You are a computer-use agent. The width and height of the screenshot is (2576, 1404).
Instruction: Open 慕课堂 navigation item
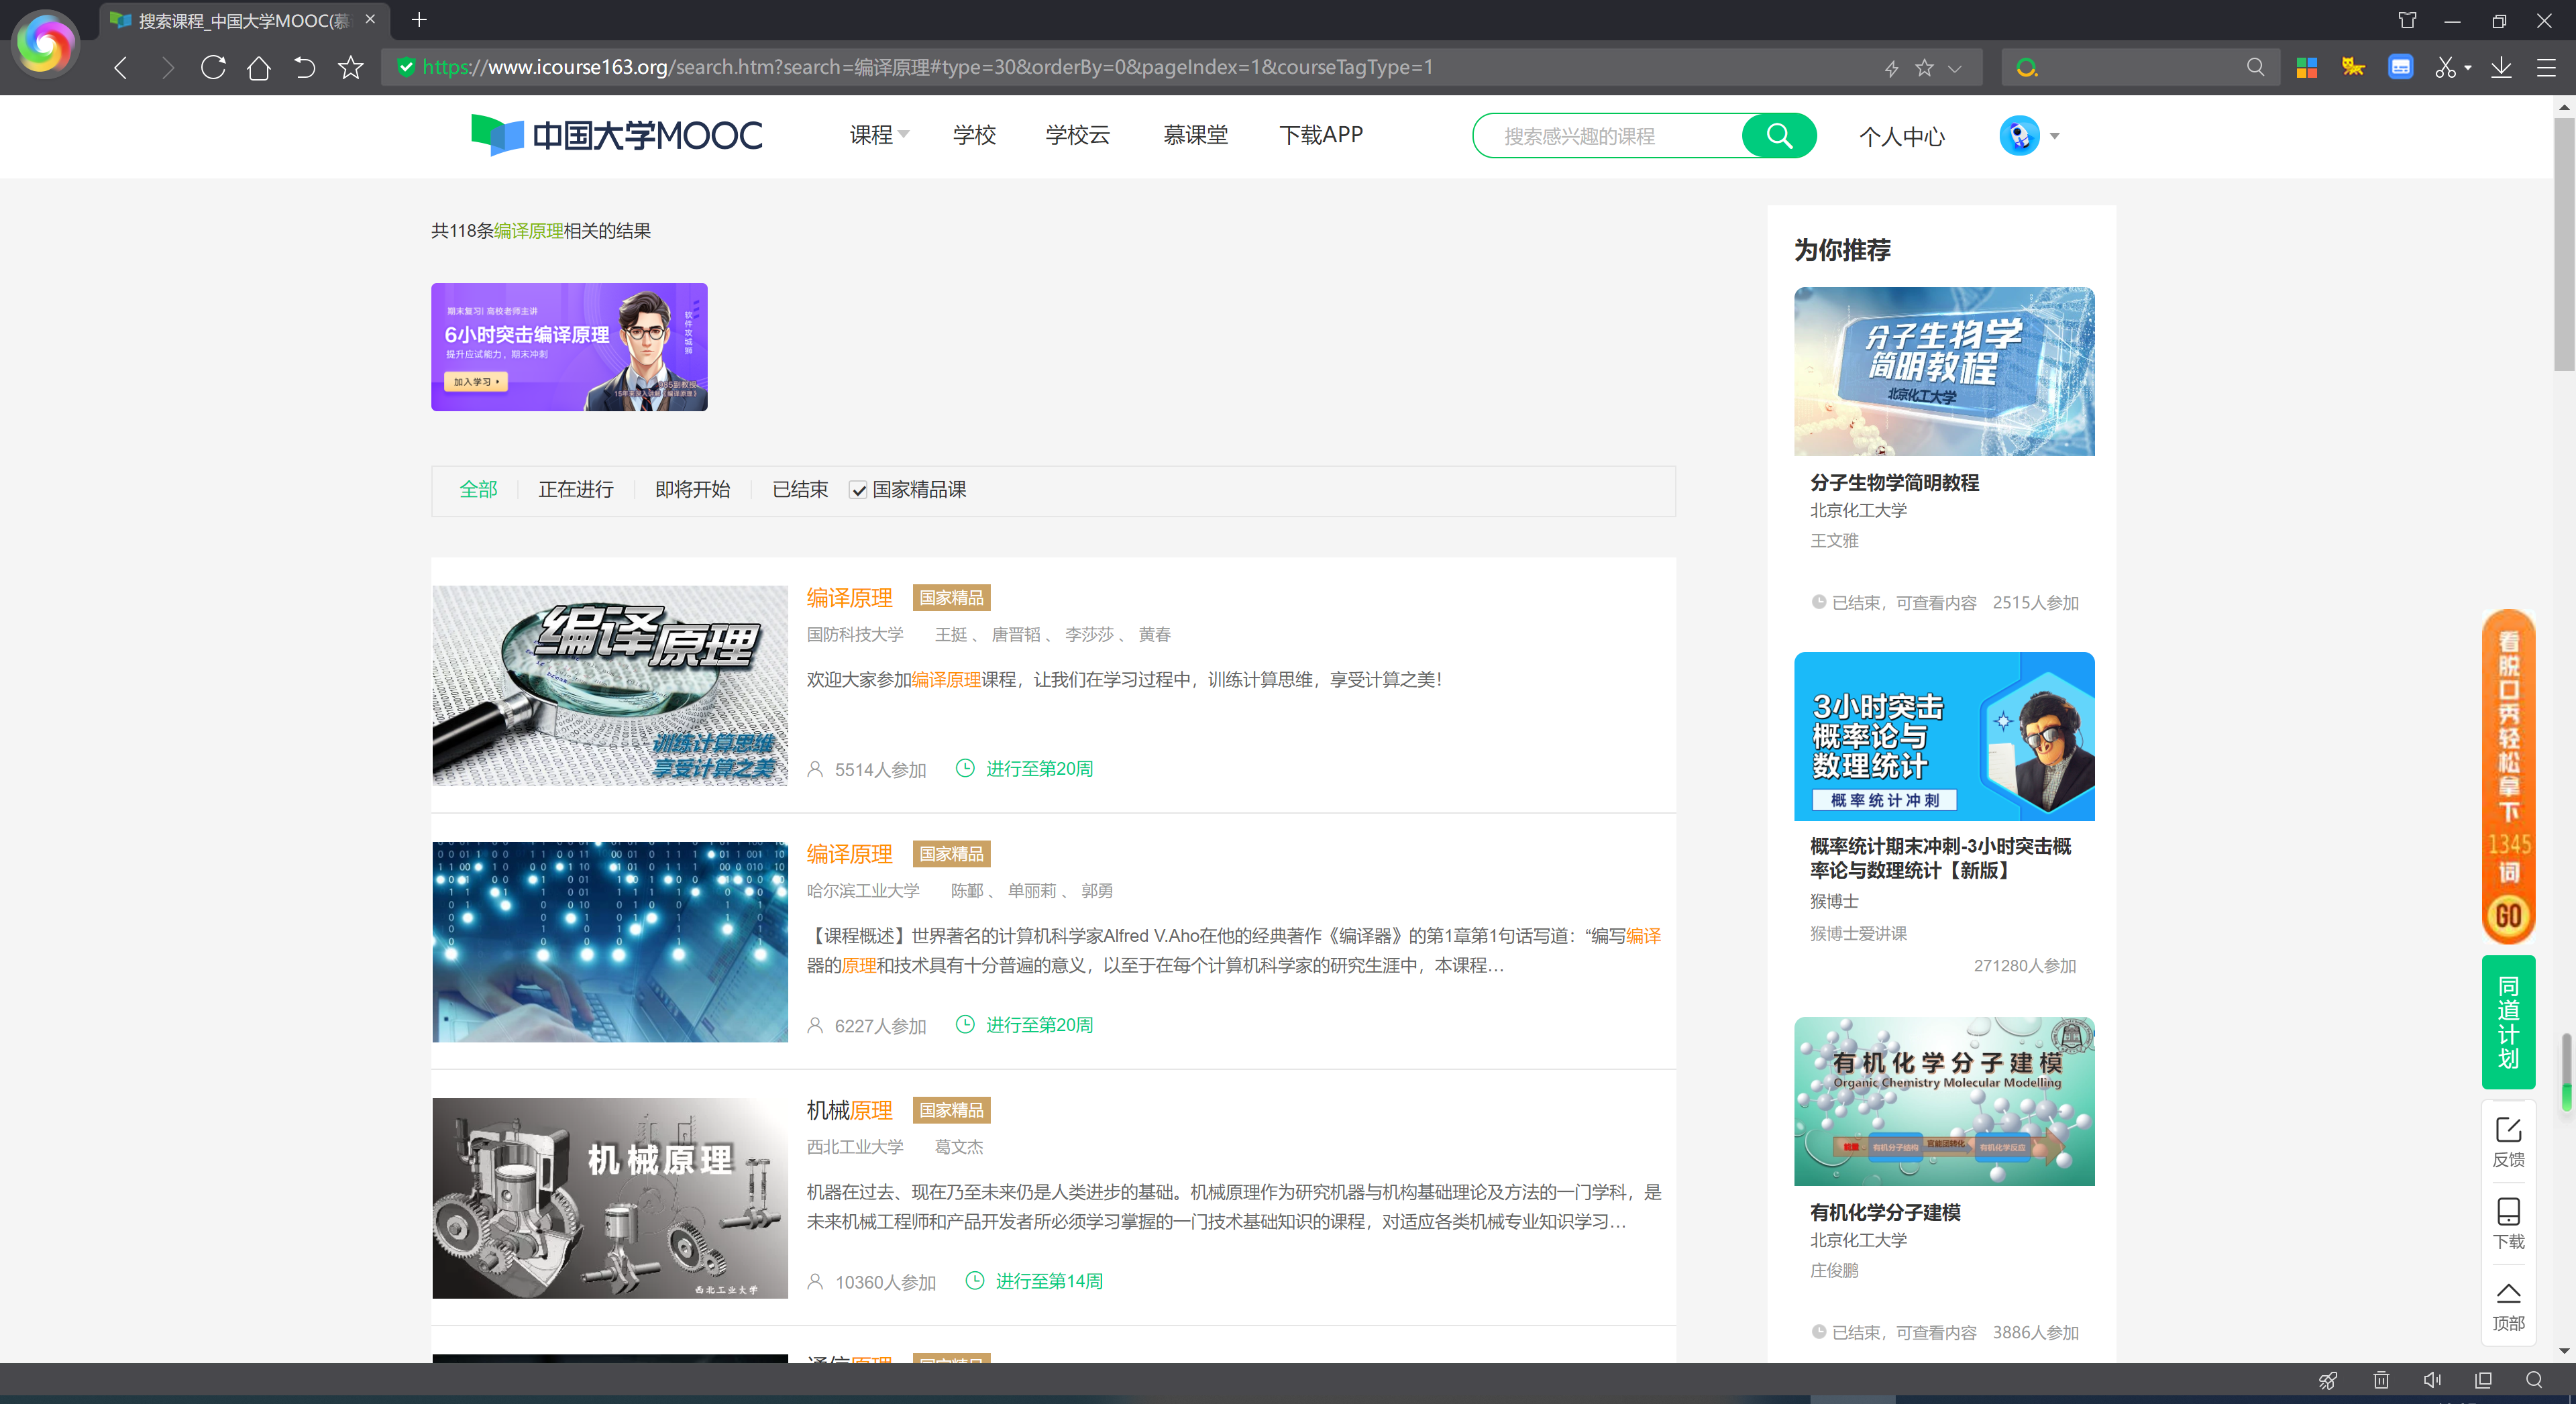coord(1195,135)
